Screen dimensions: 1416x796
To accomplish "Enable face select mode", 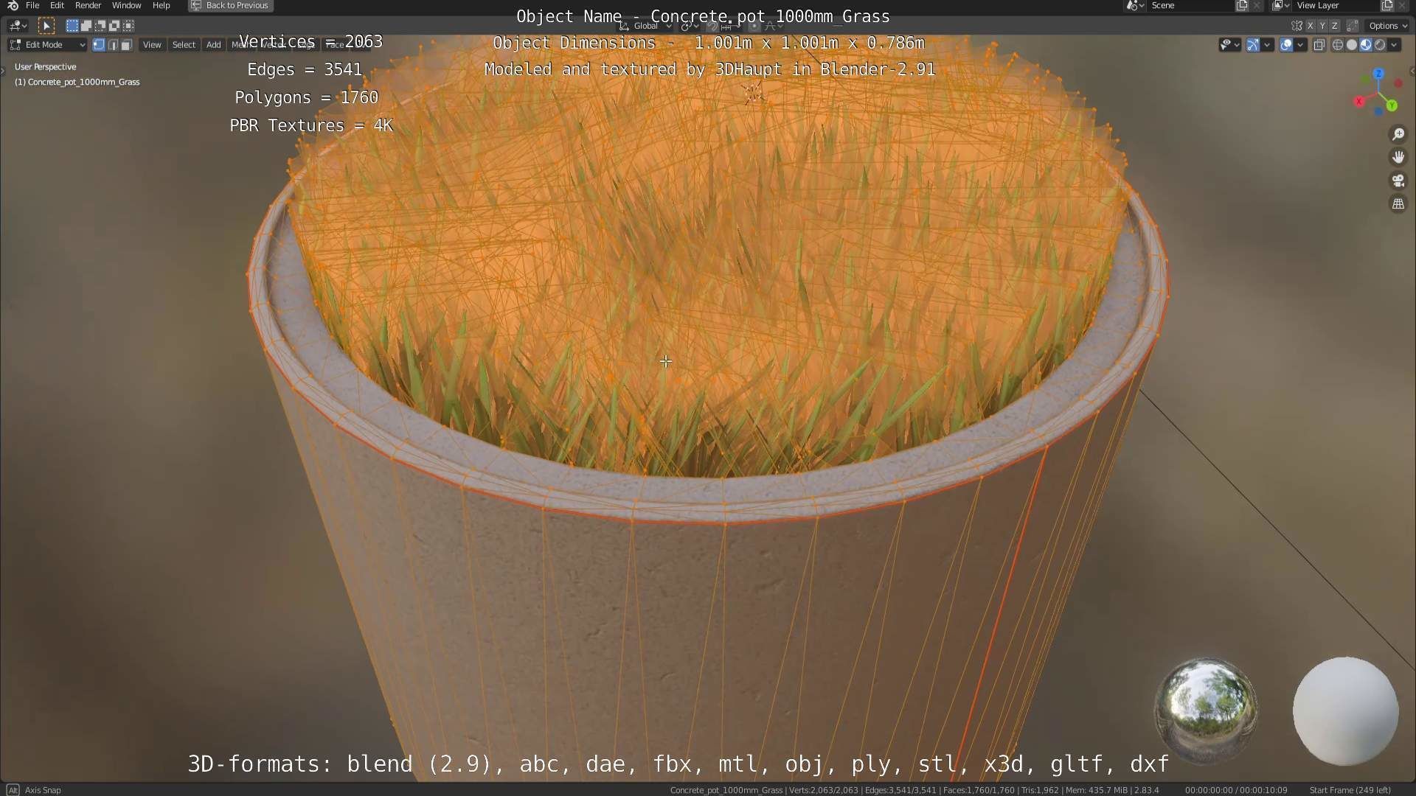I will [126, 45].
